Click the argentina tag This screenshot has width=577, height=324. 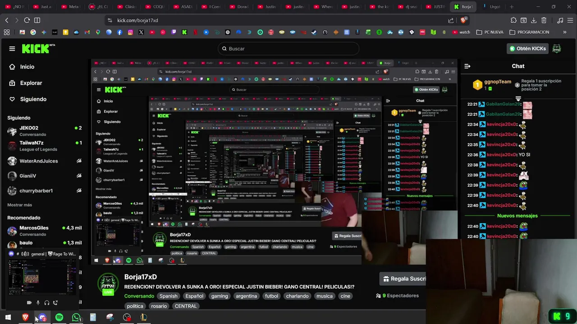coord(247,296)
